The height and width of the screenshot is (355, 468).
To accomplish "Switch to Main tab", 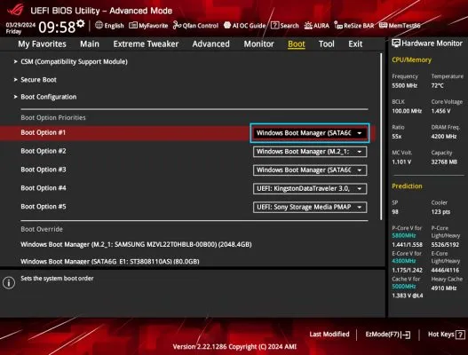I will click(x=90, y=44).
